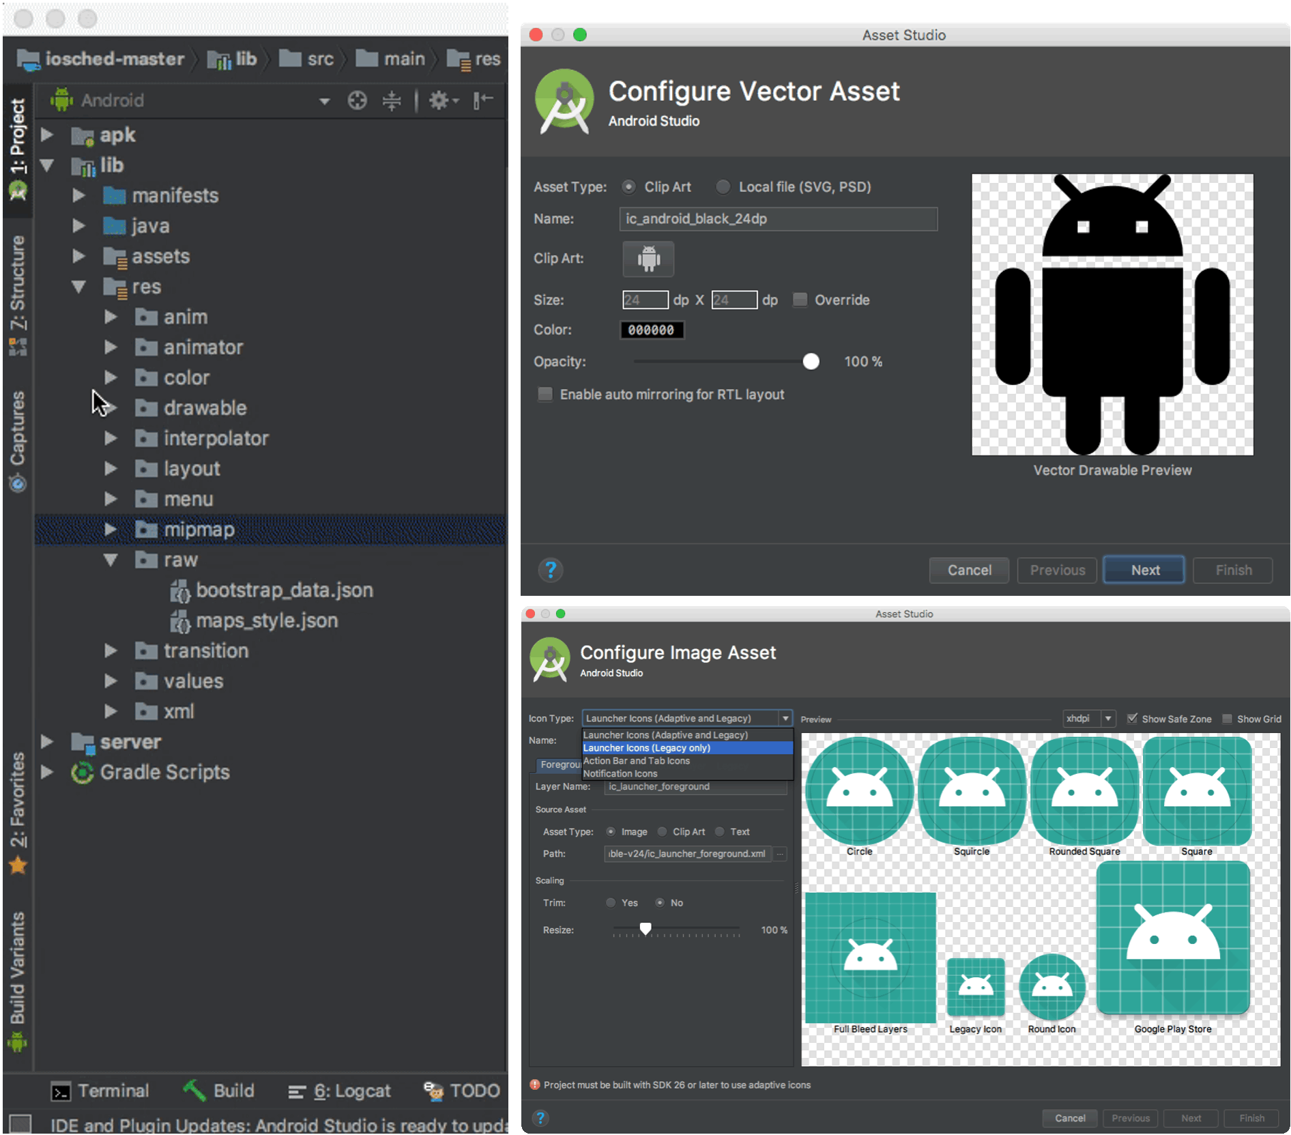Click help icon in Configure Vector Asset window
The image size is (1291, 1135).
pyautogui.click(x=551, y=569)
